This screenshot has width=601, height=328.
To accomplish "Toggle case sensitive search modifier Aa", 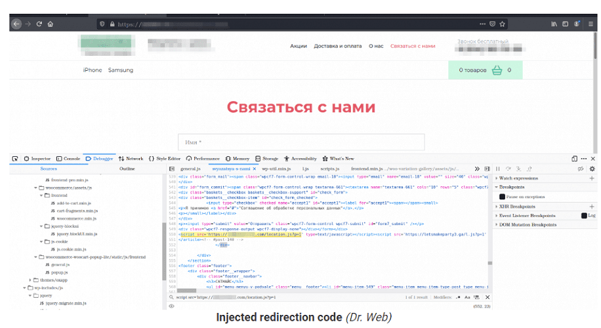I will pos(467,297).
